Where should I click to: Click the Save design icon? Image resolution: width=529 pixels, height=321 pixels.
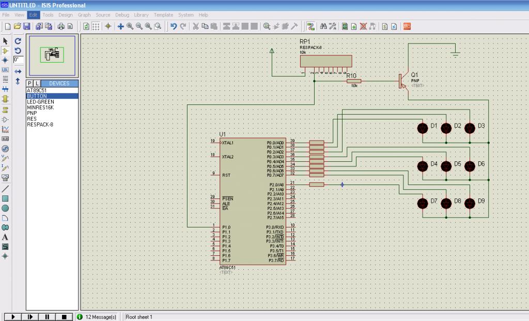(x=26, y=26)
